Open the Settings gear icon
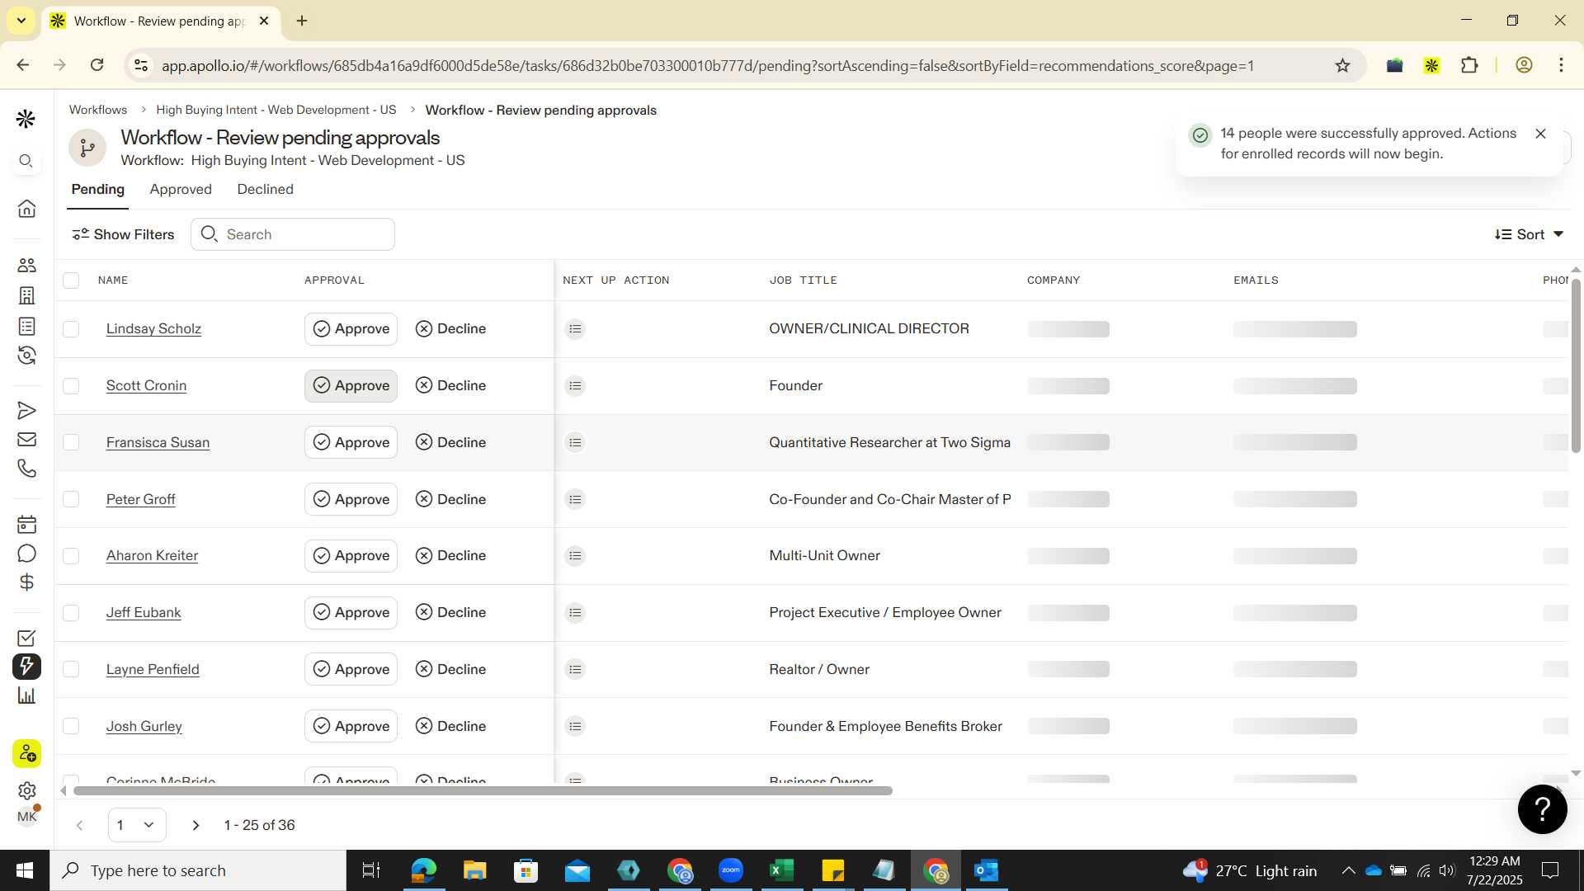The width and height of the screenshot is (1584, 891). [26, 790]
